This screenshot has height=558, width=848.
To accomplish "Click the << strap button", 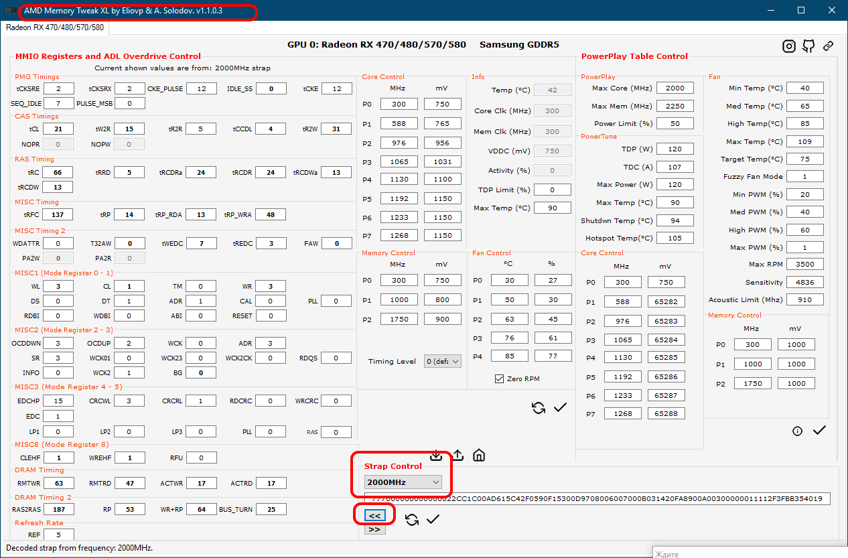I will (x=374, y=516).
